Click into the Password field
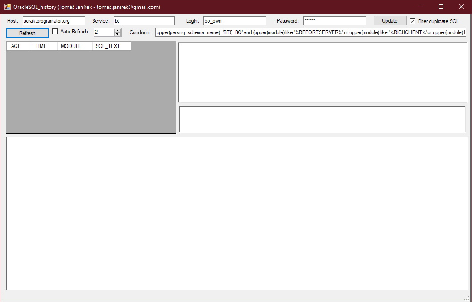Viewport: 472px width, 302px height. coord(334,21)
